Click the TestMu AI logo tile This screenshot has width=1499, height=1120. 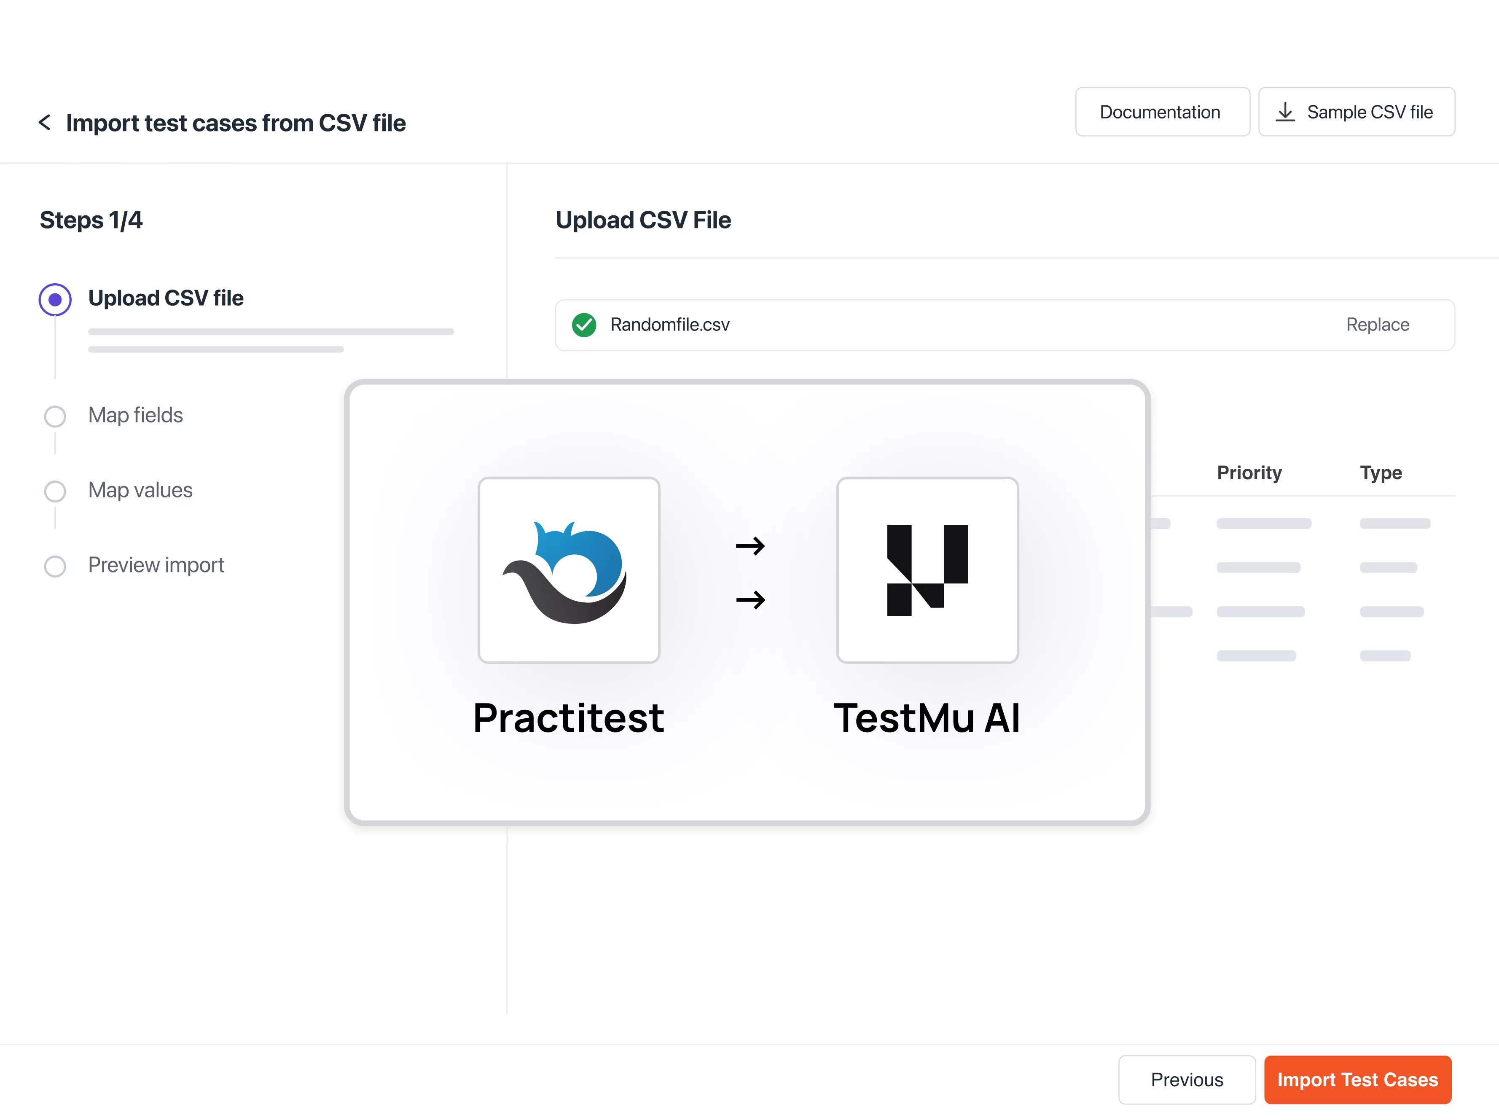click(x=927, y=570)
